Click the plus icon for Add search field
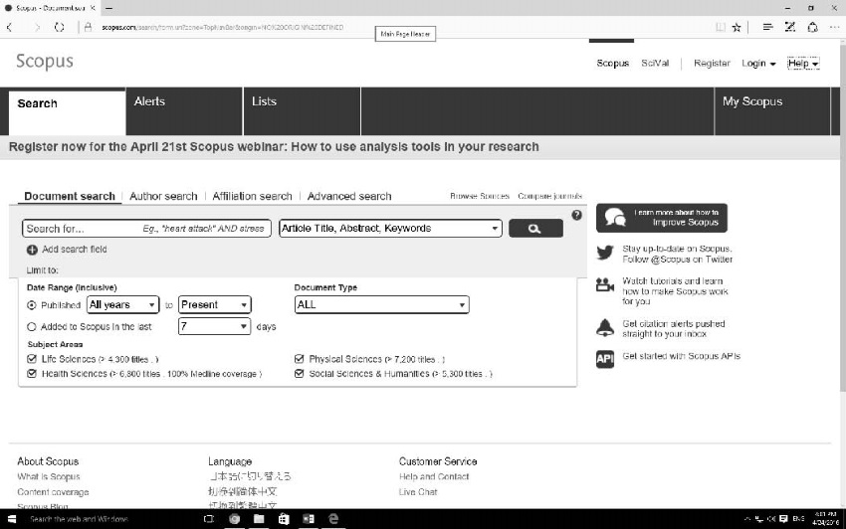 click(32, 250)
